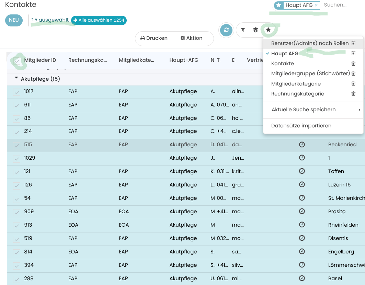365x285 pixels.
Task: Choose Mitgliedergruppe (Stichwörter) favorite
Action: tap(310, 73)
